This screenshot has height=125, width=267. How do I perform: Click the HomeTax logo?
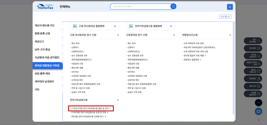(x=45, y=7)
